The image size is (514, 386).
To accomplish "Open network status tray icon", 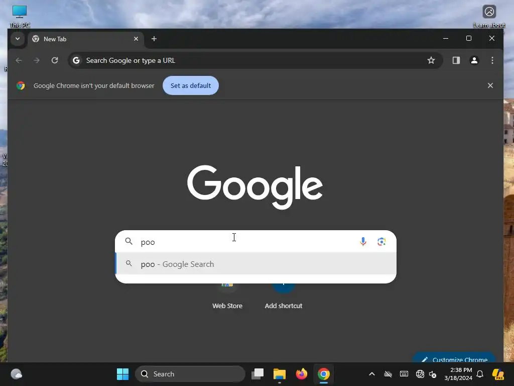I will [x=420, y=374].
